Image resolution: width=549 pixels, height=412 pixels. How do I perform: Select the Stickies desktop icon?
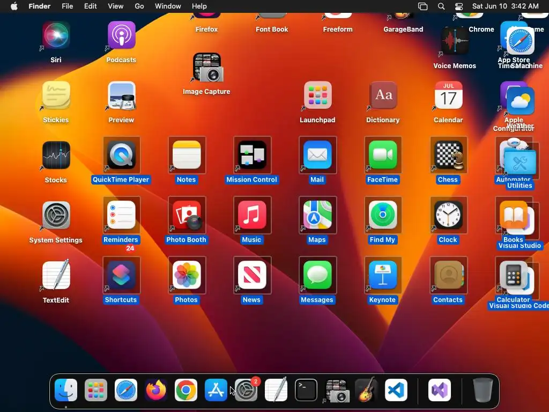56,95
